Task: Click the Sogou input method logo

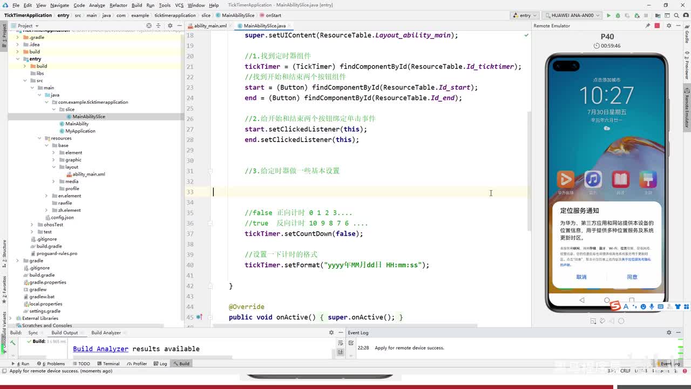Action: point(615,306)
